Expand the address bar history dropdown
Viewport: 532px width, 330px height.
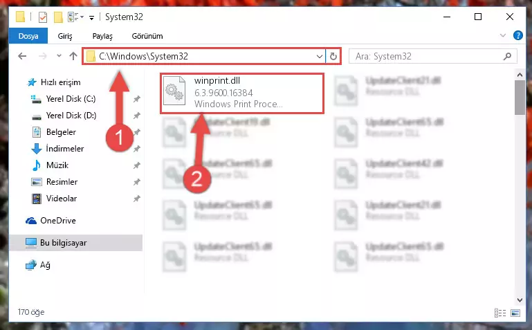[x=319, y=56]
